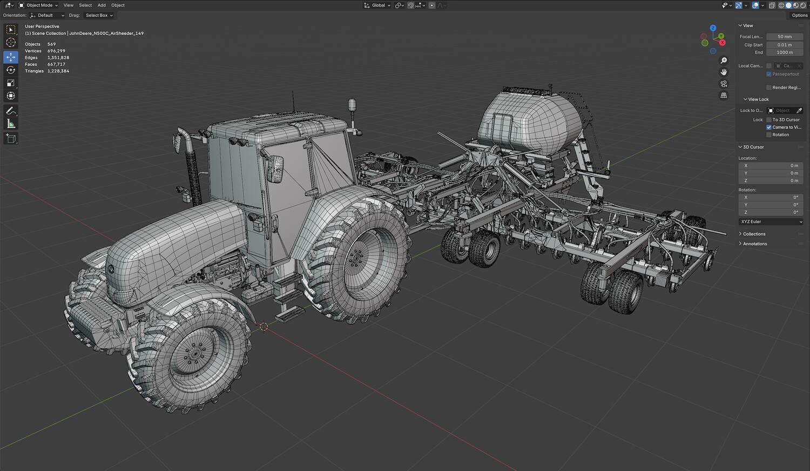Select the Scale tool
Image resolution: width=810 pixels, height=471 pixels.
pos(11,83)
